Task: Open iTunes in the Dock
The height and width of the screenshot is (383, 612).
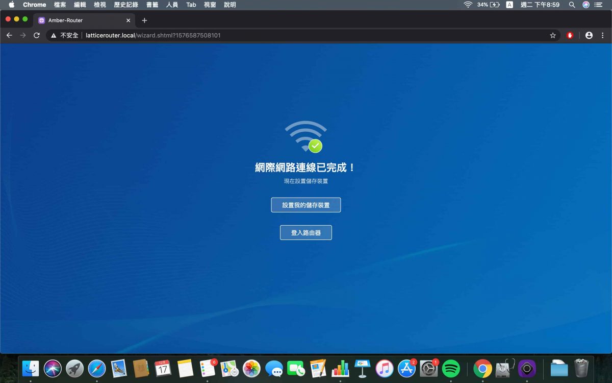Action: click(385, 368)
